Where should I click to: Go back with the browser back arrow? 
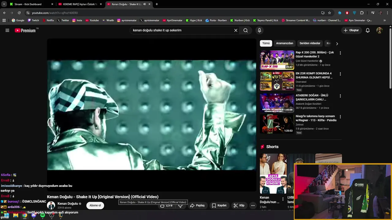tap(4, 13)
